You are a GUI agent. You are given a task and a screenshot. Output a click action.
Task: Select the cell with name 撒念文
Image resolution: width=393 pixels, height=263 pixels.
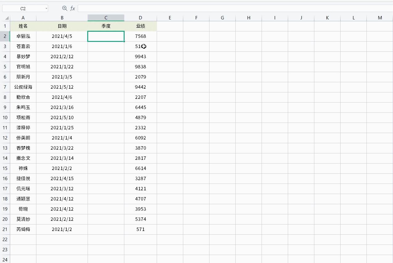coord(23,158)
